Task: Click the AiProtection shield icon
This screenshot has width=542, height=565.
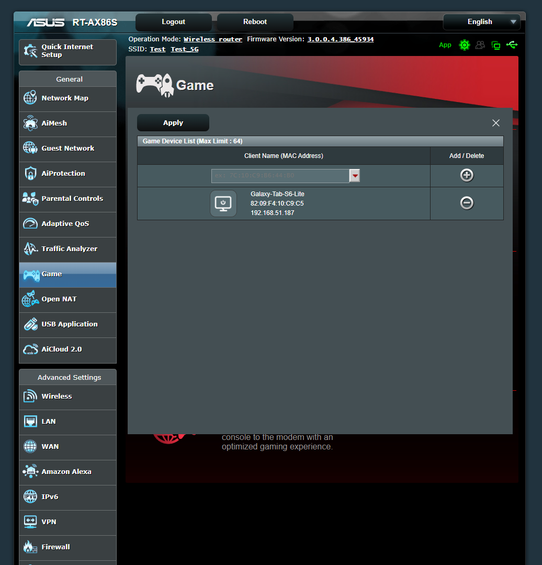Action: pos(30,174)
